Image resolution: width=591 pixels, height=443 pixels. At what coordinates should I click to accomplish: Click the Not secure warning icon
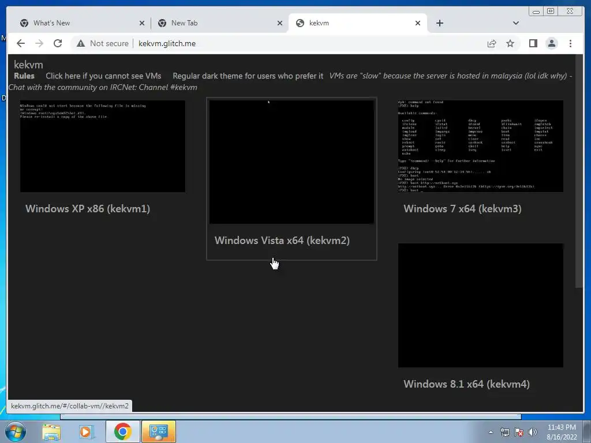(81, 43)
